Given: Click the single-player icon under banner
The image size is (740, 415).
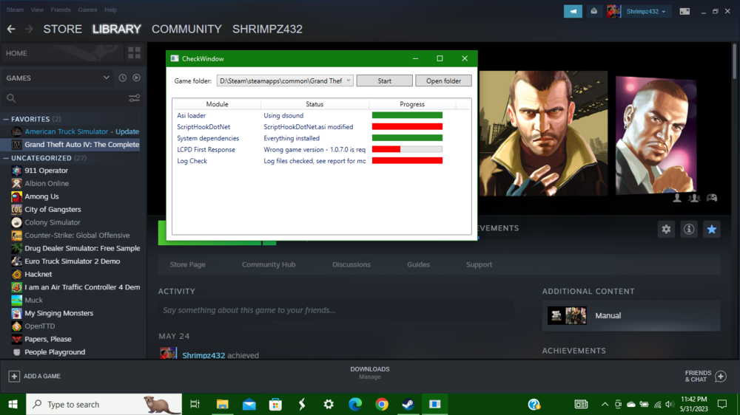Looking at the screenshot, I should pyautogui.click(x=677, y=199).
